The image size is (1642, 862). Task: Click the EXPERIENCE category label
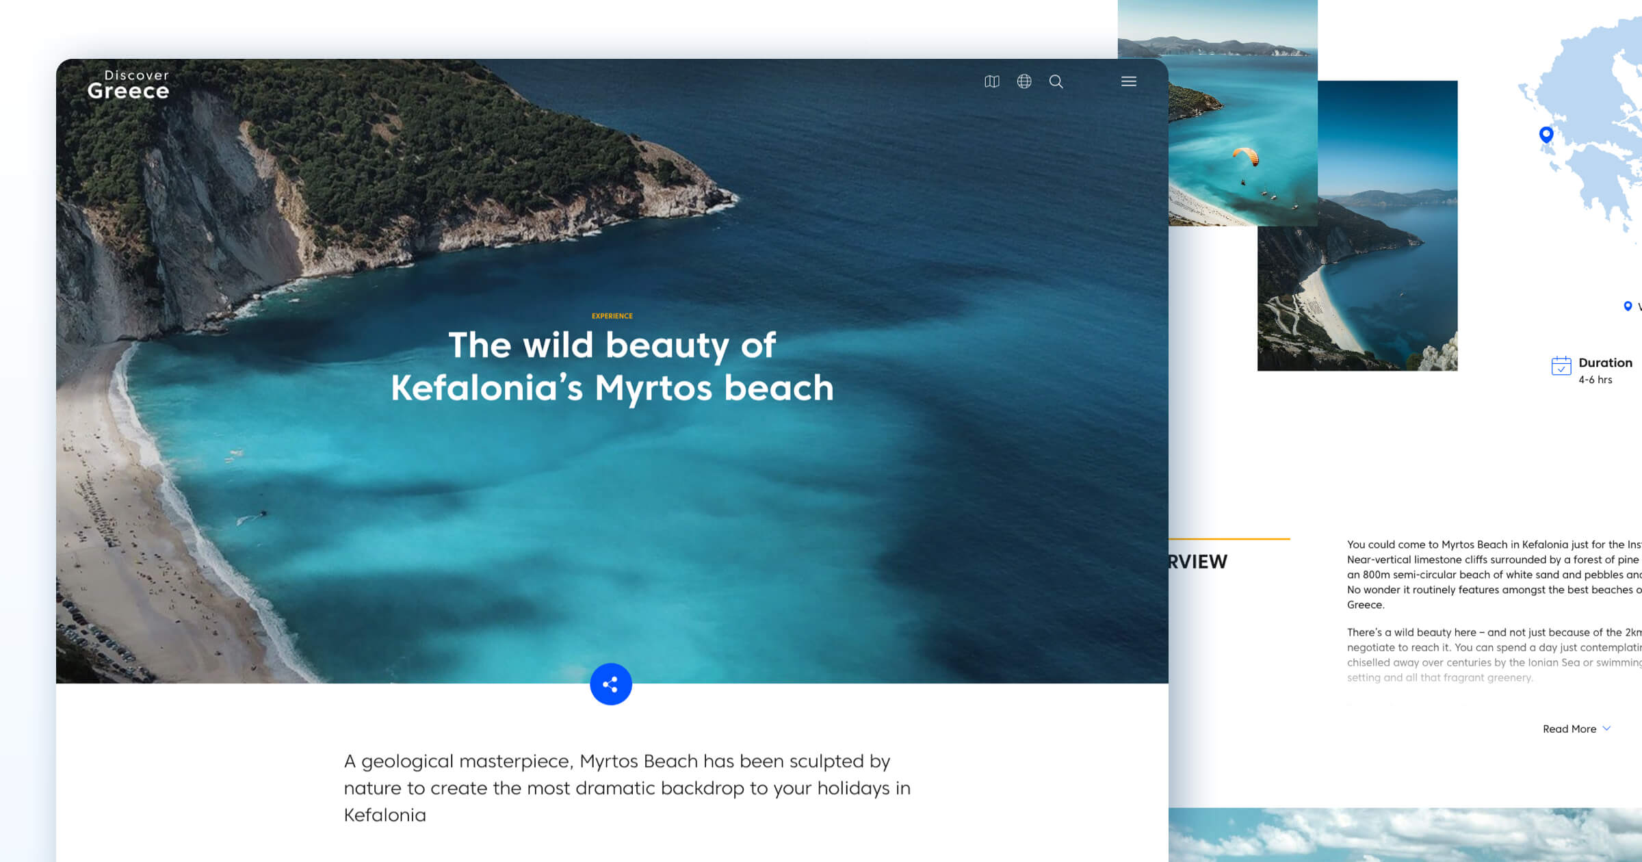point(612,316)
